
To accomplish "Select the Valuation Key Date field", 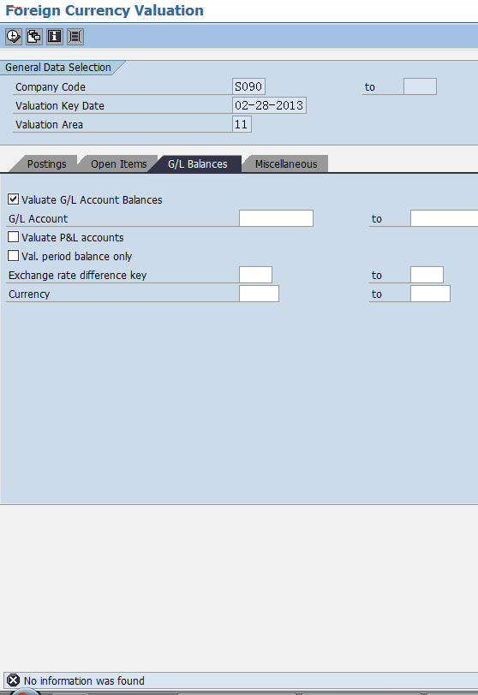I will pos(269,105).
